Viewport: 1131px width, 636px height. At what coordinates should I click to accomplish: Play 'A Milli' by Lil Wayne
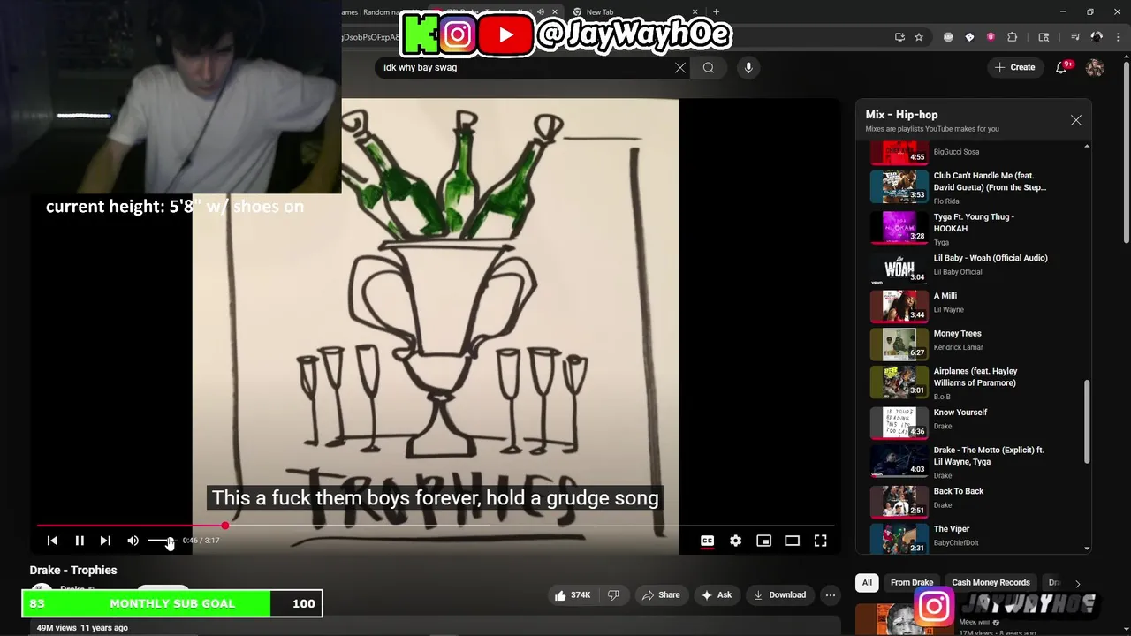point(960,305)
